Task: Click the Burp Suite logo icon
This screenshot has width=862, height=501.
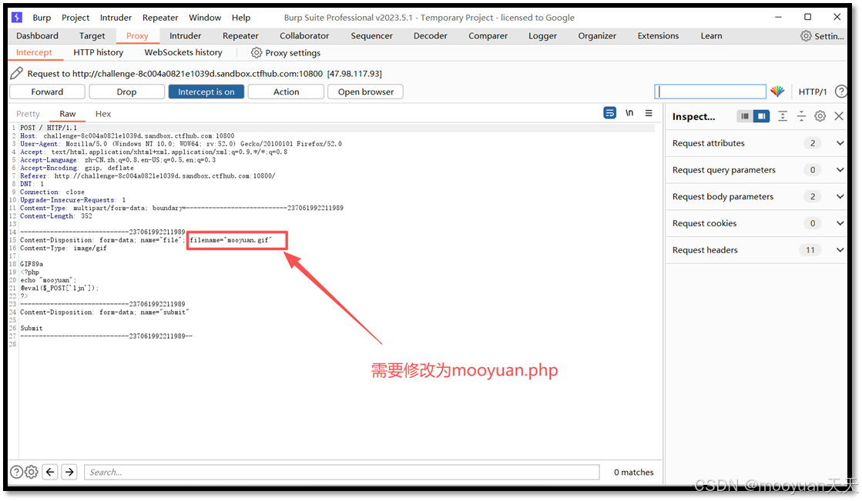Action: pos(17,17)
